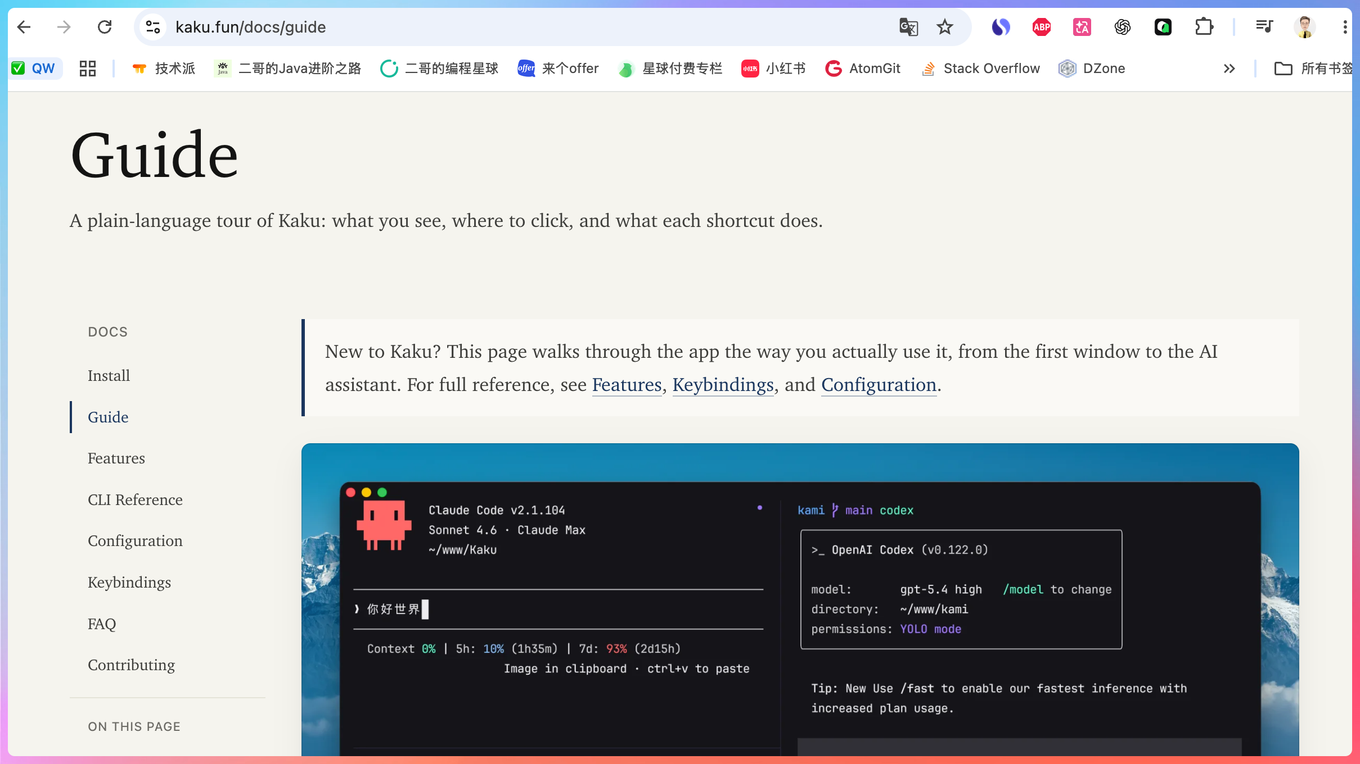Viewport: 1360px width, 764px height.
Task: Open the QW bookmark
Action: point(34,69)
